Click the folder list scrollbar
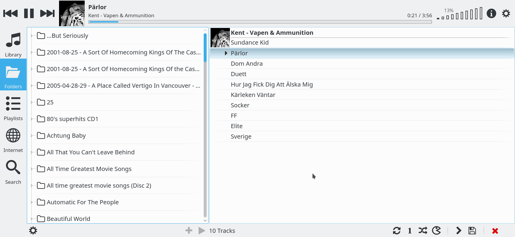The width and height of the screenshot is (515, 237). point(205,48)
